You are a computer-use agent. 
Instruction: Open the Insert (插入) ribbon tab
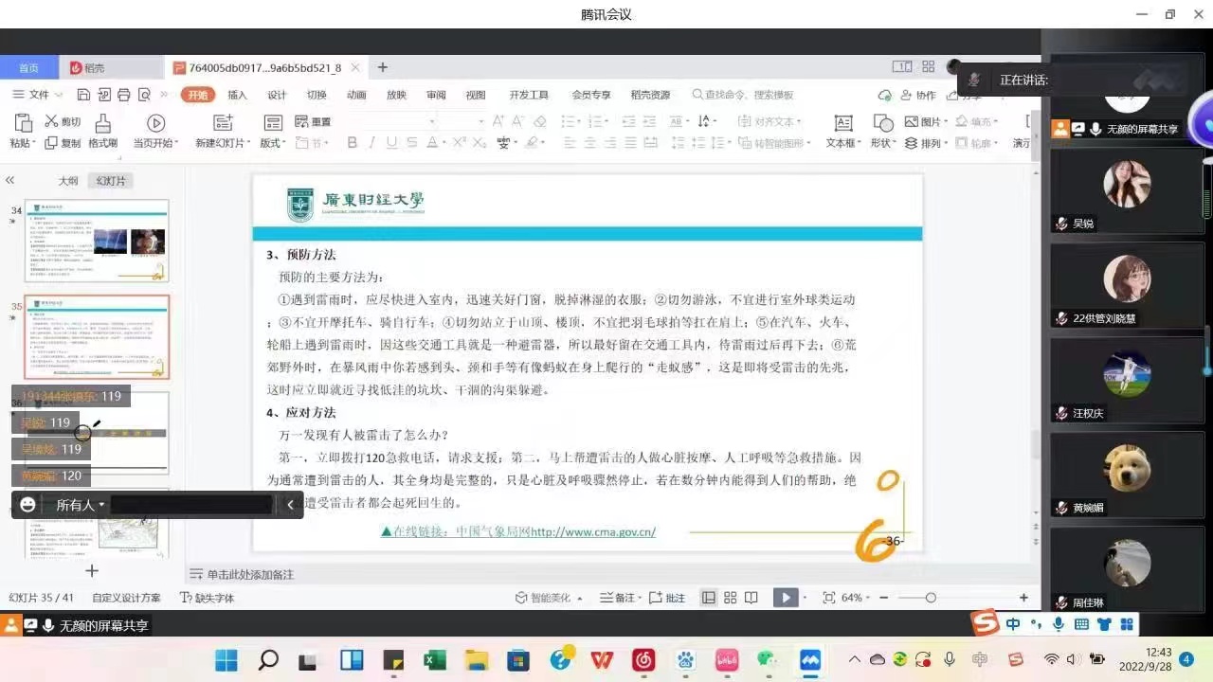point(237,95)
